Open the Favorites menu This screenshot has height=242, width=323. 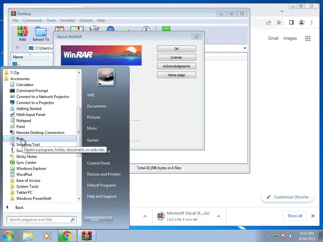click(x=68, y=20)
